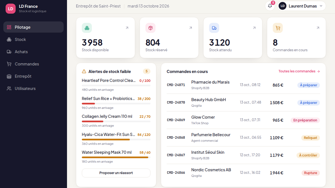
Task: Click the Proposer un réassort button
Action: [116, 173]
